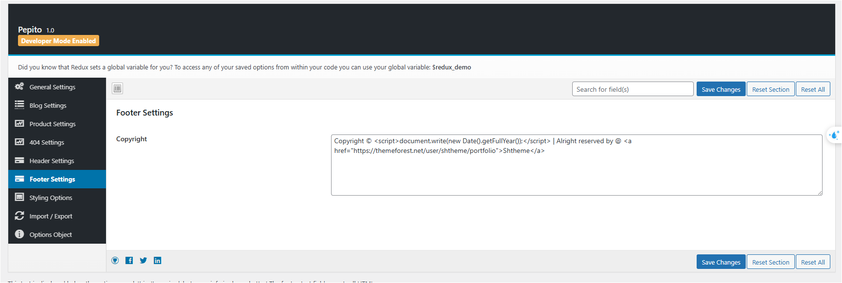Screen dimensions: 842x283
Task: Open Blog Settings section
Action: (x=57, y=105)
